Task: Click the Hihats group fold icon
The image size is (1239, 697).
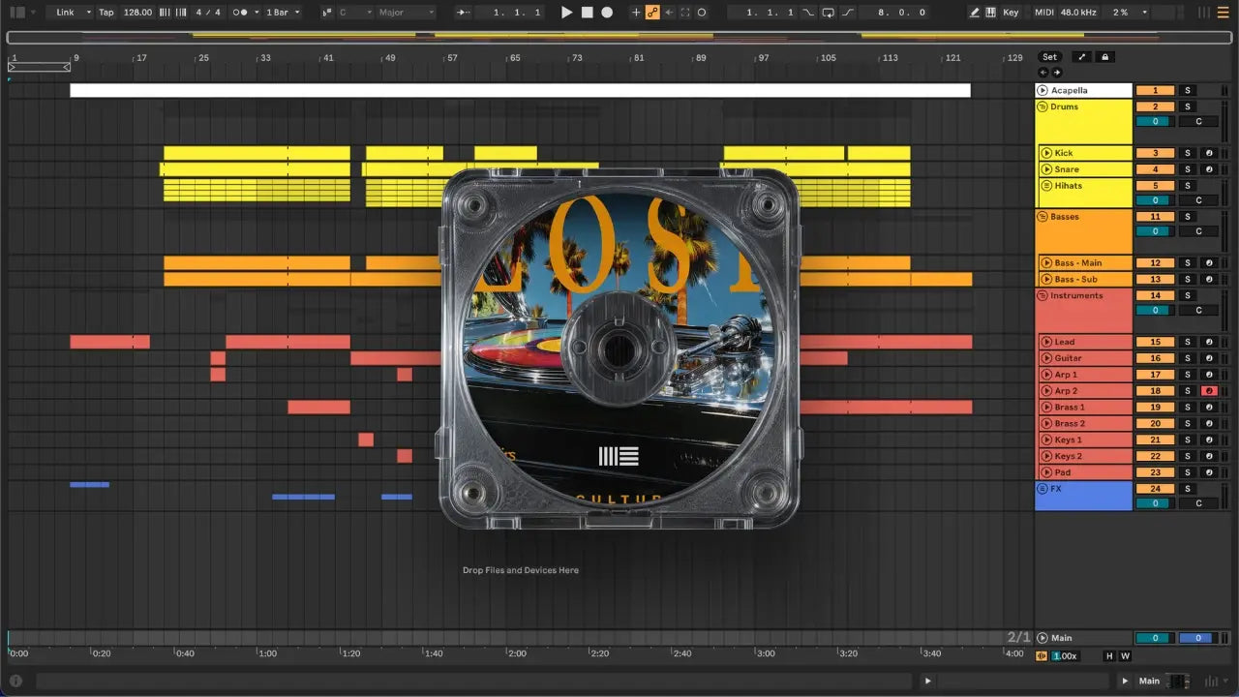Action: pos(1046,186)
